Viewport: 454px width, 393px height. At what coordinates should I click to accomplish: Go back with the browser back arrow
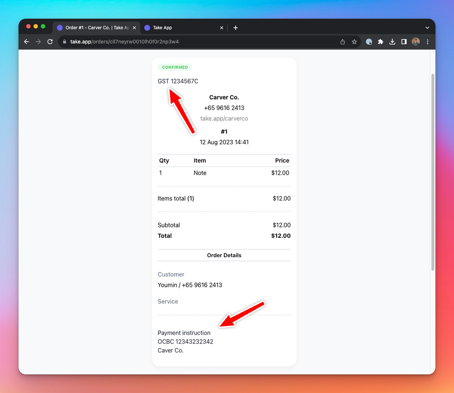(x=26, y=42)
